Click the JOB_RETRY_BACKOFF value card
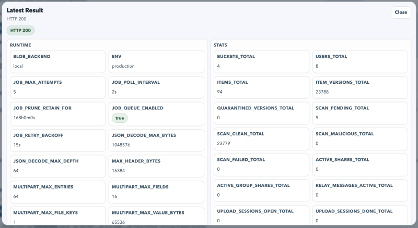The width and height of the screenshot is (418, 228). click(x=57, y=141)
